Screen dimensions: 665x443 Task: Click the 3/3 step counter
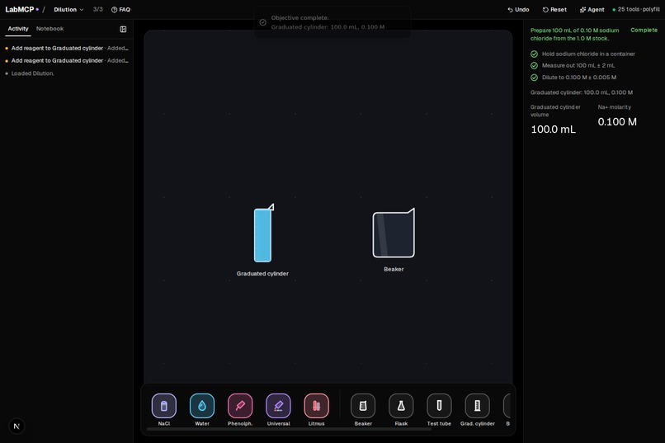coord(97,9)
